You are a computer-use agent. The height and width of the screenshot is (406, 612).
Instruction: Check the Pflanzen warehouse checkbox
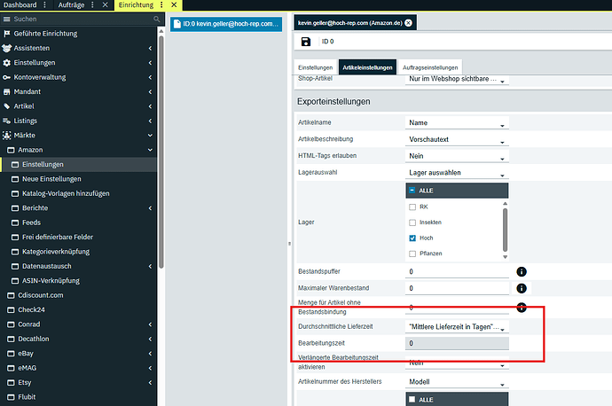point(412,254)
